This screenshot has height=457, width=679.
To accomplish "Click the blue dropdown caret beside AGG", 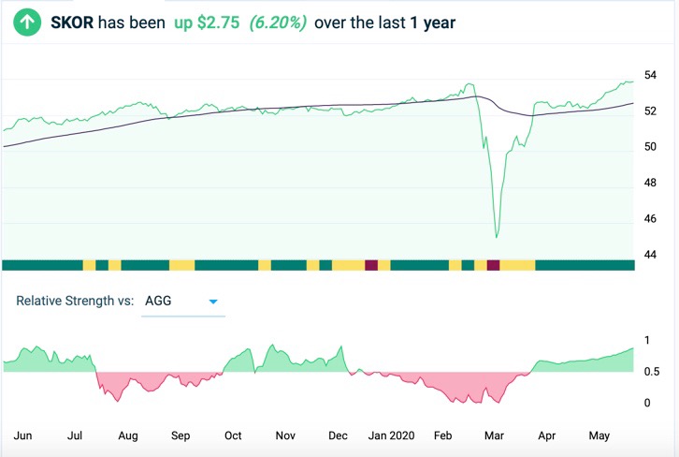I will 212,302.
